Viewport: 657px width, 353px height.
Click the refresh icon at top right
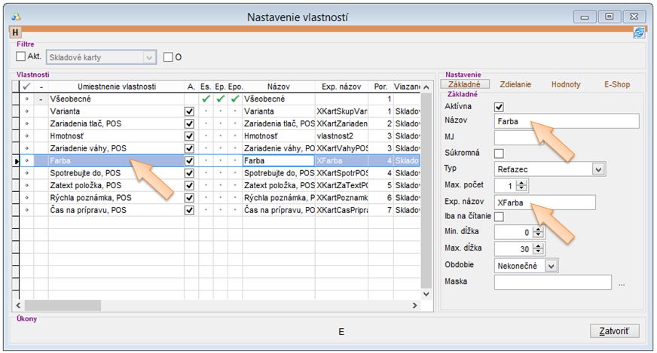click(639, 33)
